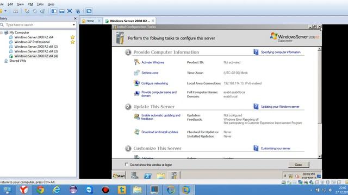Close the Windows Server 2008 R2 tab

click(x=153, y=21)
